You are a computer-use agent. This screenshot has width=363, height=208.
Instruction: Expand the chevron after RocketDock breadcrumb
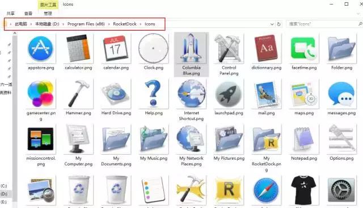click(x=141, y=24)
